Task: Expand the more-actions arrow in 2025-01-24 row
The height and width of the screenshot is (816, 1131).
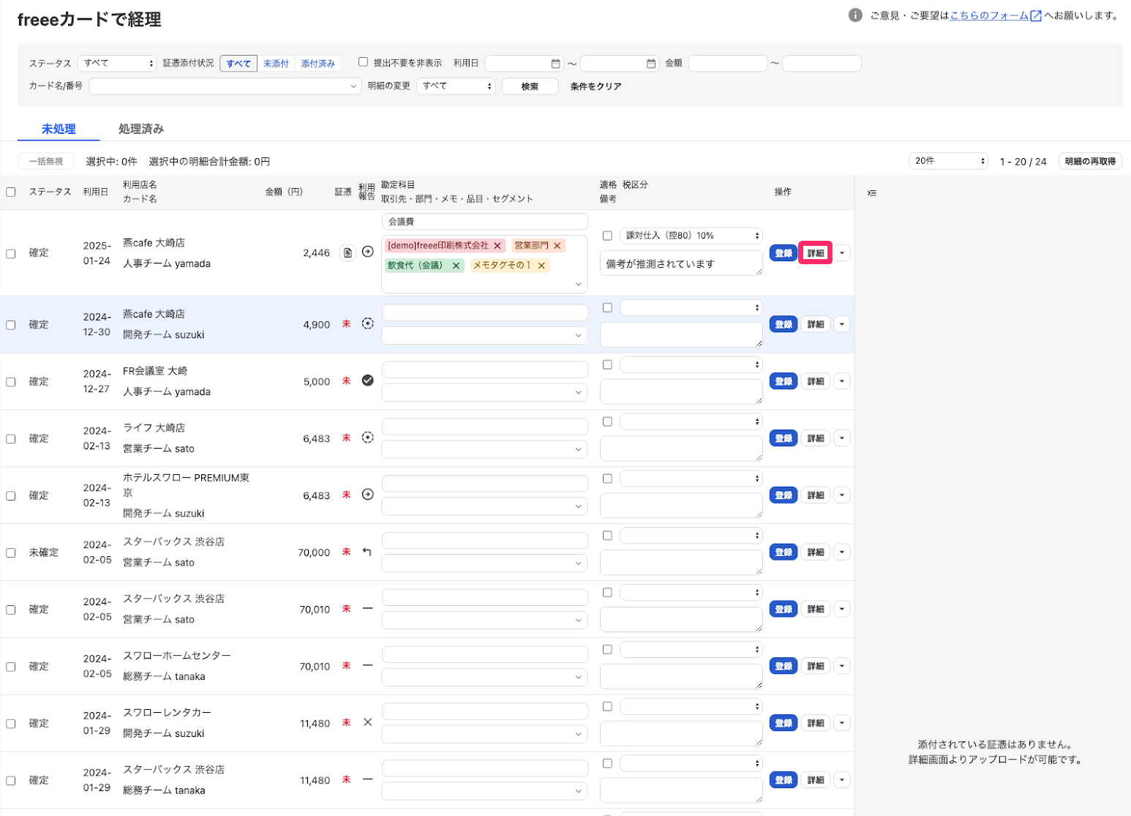Action: click(842, 253)
